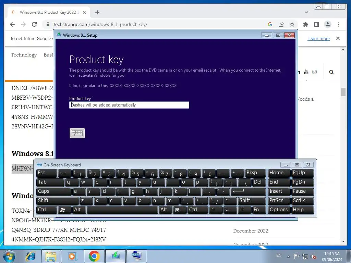This screenshot has height=263, width=351.
Task: Show hidden tray icons arrow
Action: point(289,256)
